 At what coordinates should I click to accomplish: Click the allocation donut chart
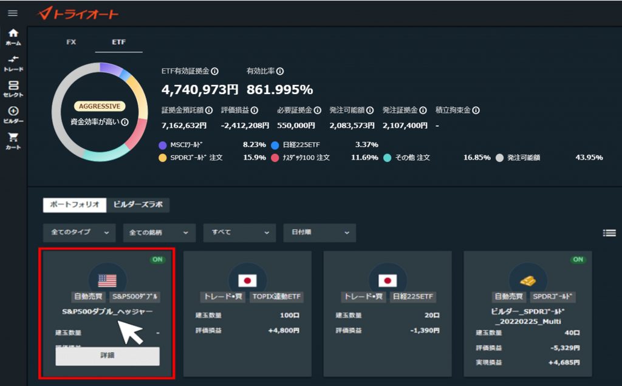[100, 112]
